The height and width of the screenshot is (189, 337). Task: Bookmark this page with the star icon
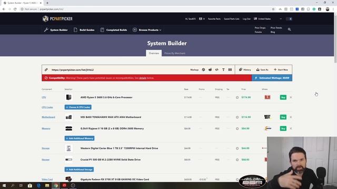[x=273, y=9]
